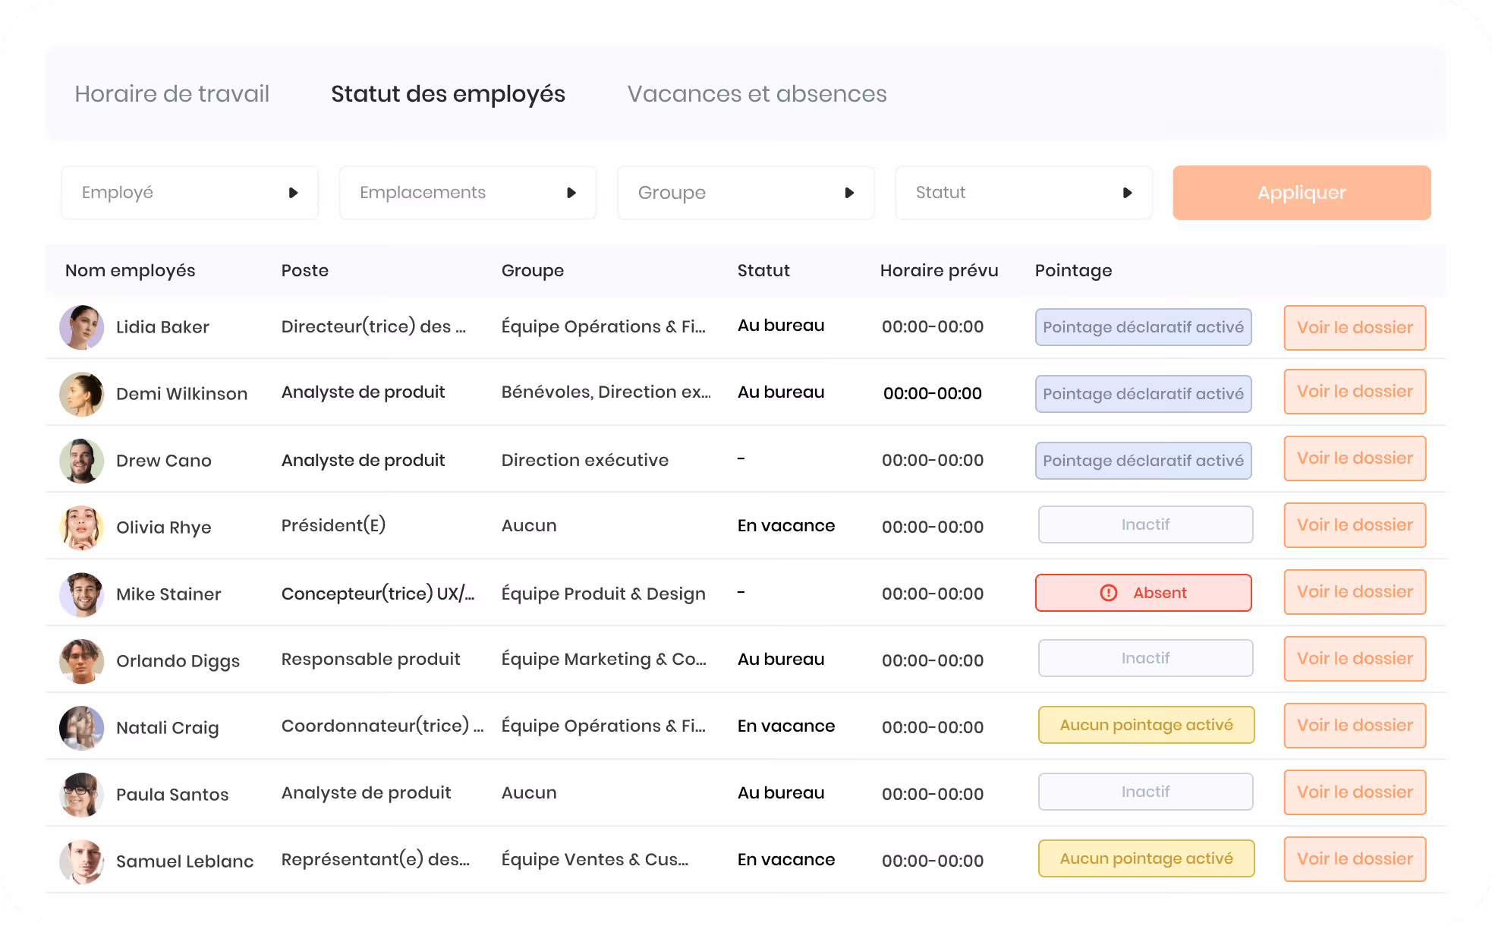Screen dimensions: 1492x926
Task: Select Drew Cano's avatar
Action: [82, 461]
